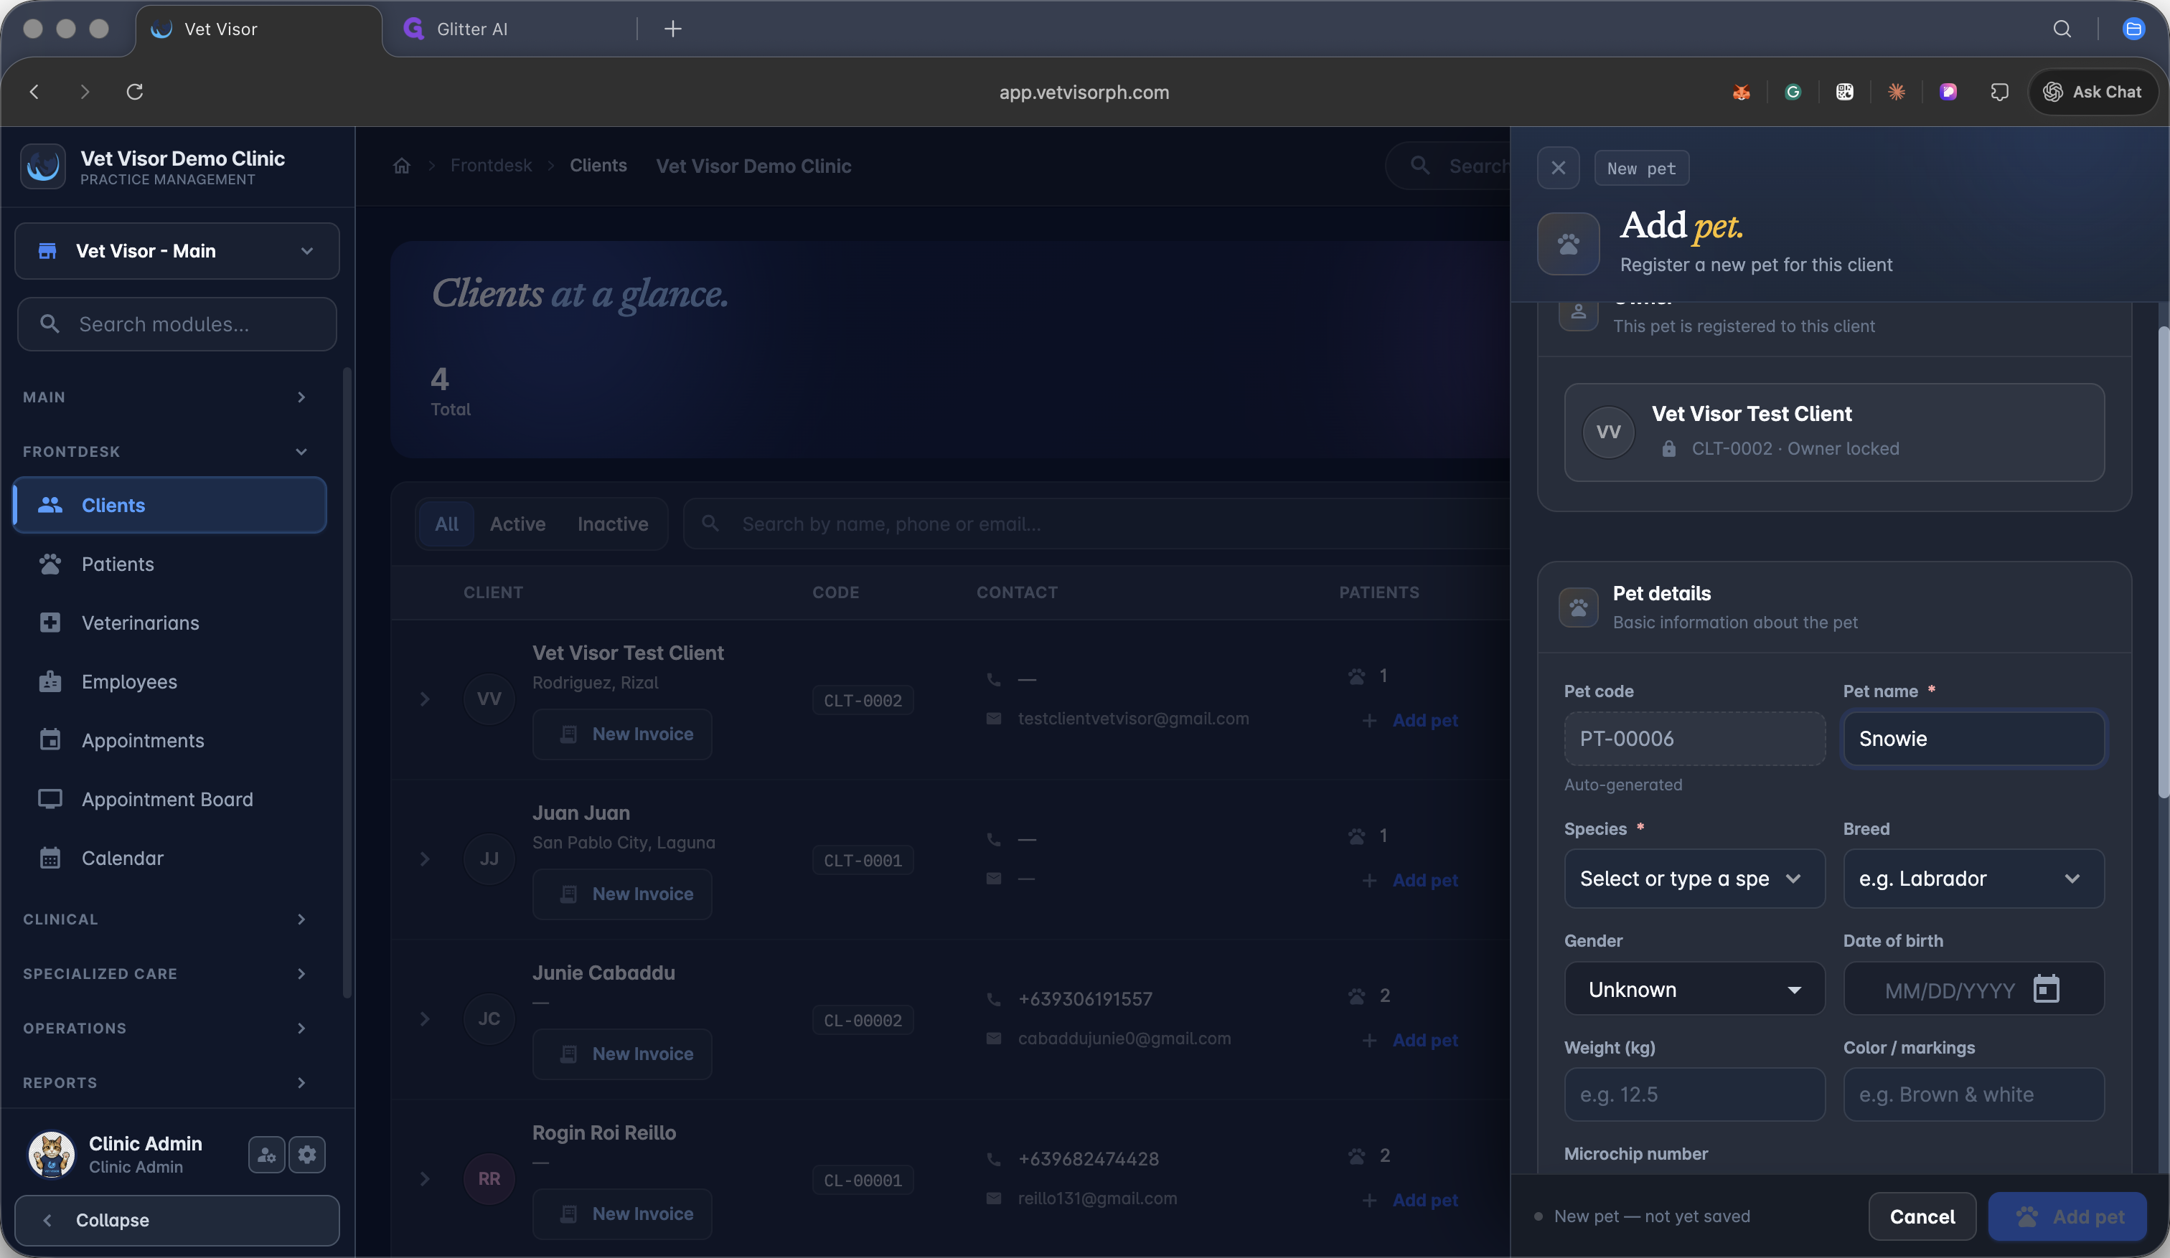Click the Weight (kg) input field

(1694, 1094)
